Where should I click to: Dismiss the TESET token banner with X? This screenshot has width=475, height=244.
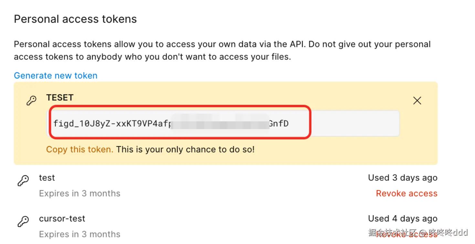click(x=417, y=101)
